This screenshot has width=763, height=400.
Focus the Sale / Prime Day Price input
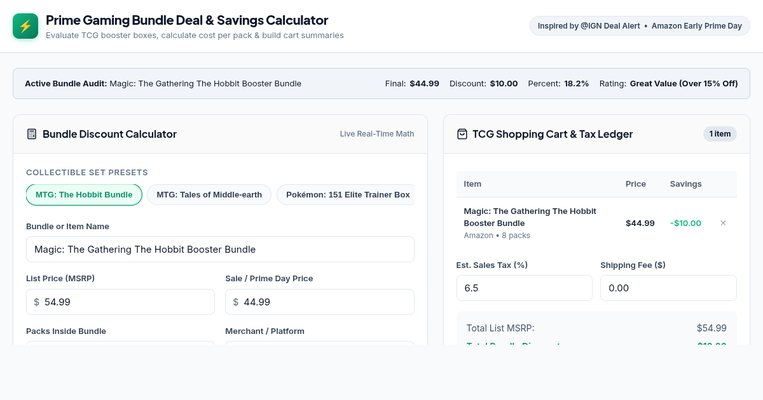tap(320, 302)
